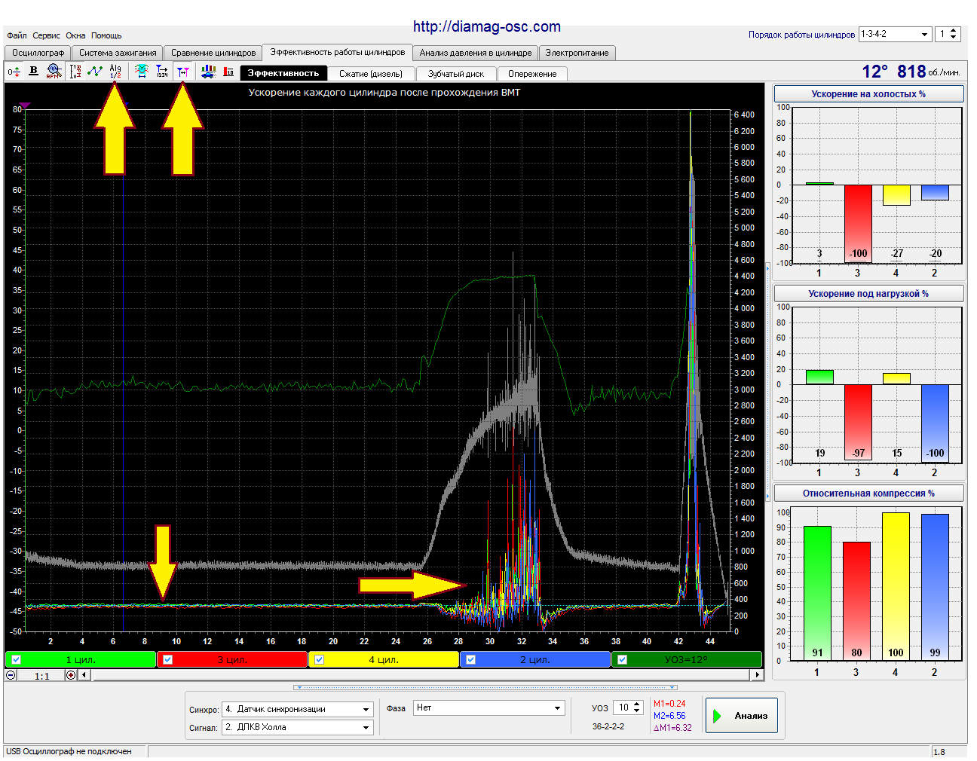
Task: Switch to the Анализ давления в цилиндре tab
Action: (x=476, y=53)
